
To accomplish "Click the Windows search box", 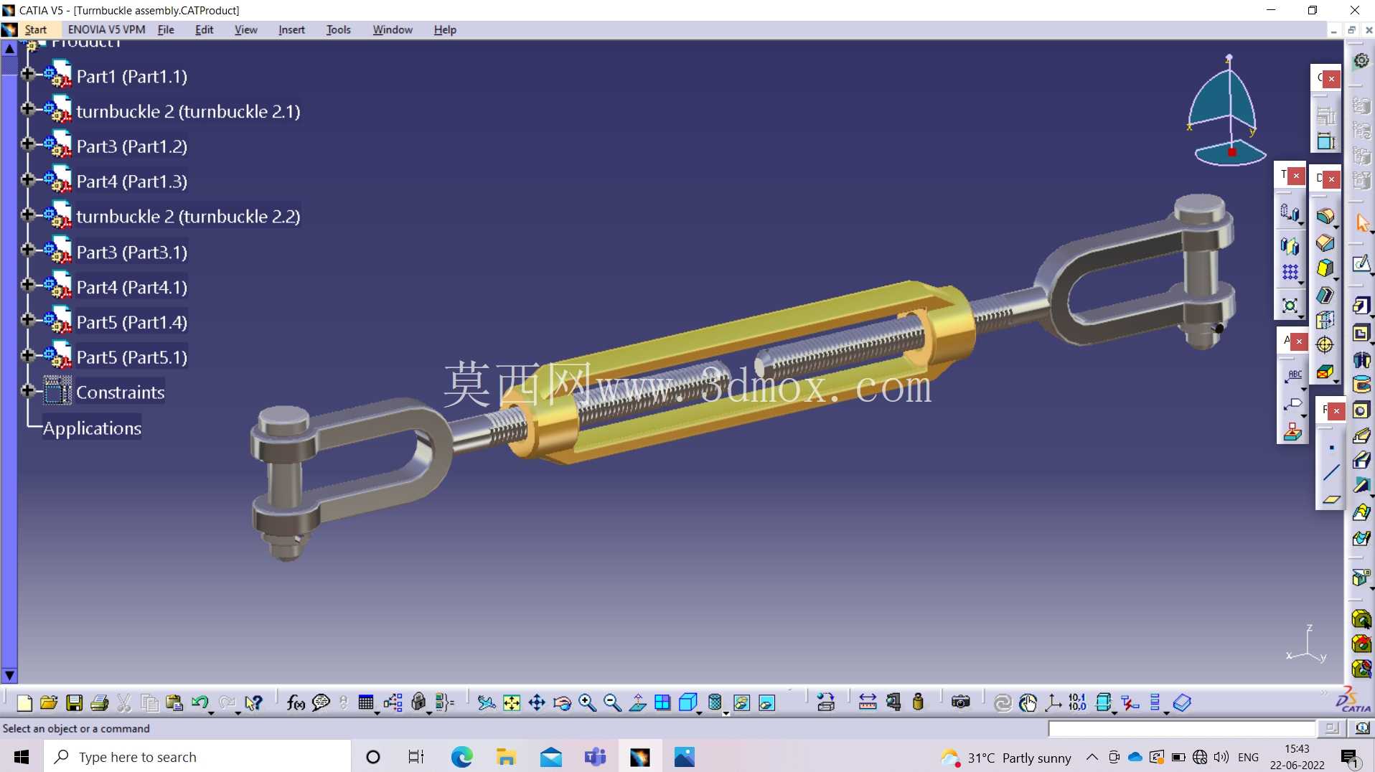I will 197,757.
